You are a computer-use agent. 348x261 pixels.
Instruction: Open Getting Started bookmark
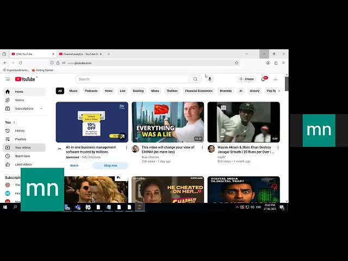point(42,70)
